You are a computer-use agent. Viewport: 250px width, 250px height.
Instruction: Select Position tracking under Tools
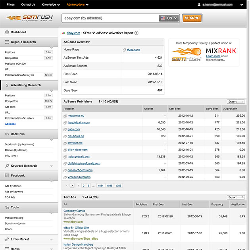point(14,218)
